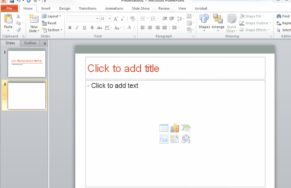
Task: Insert a Chart from the content placeholder
Action: pos(175,128)
